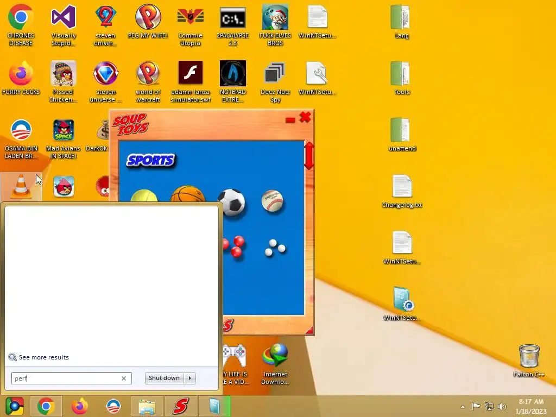Open Chrome from the taskbar

[46, 406]
